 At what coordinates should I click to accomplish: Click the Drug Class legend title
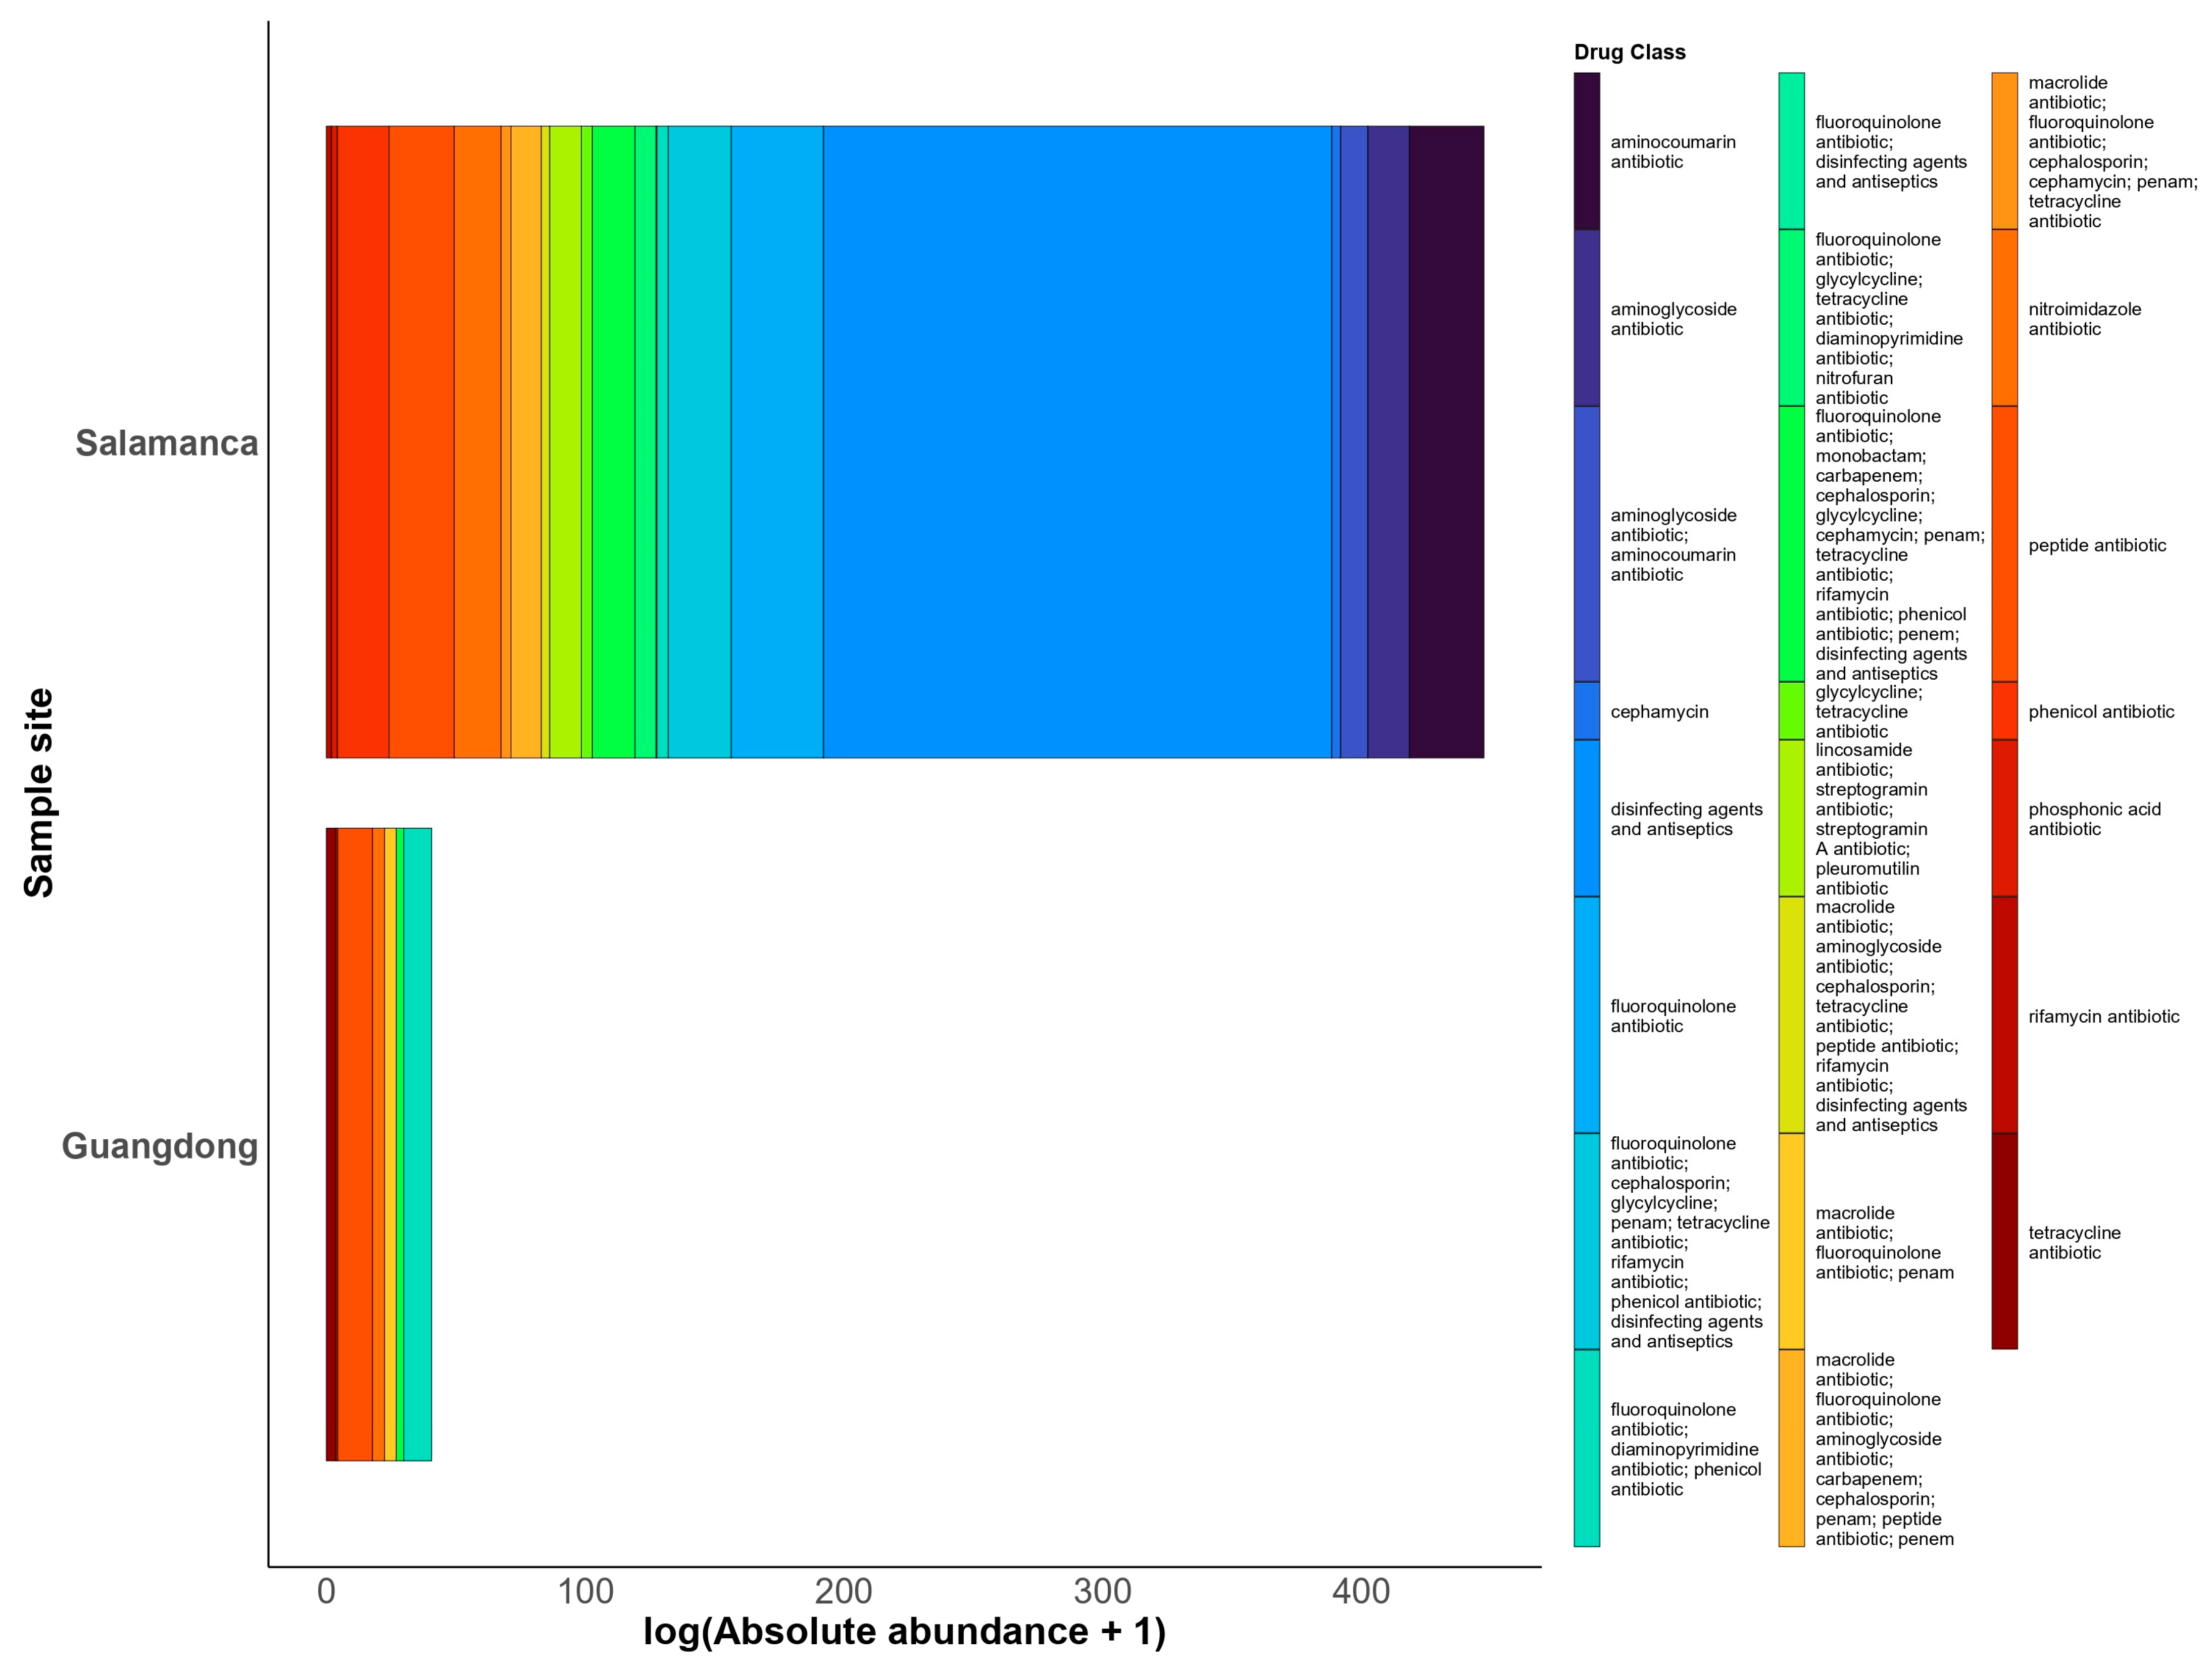(1629, 52)
